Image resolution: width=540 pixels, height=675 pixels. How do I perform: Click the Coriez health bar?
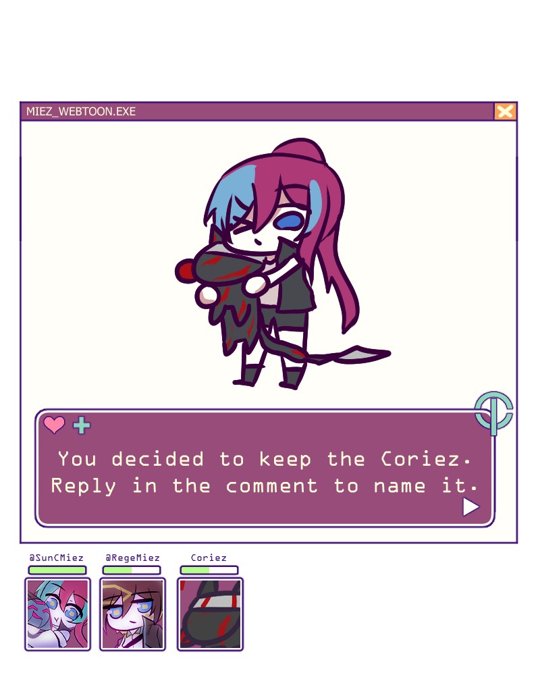tap(209, 570)
